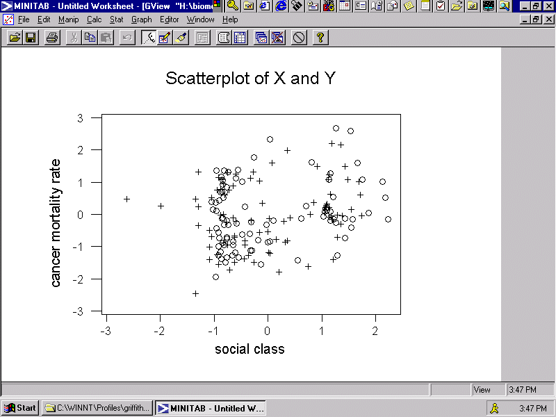
Task: Open the worksheet grid icon
Action: pos(240,38)
